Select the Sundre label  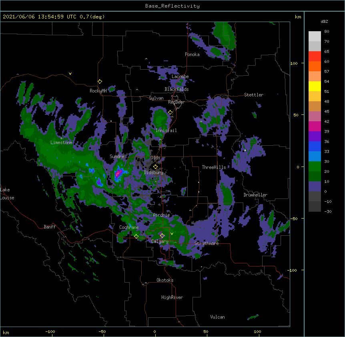pyautogui.click(x=117, y=156)
